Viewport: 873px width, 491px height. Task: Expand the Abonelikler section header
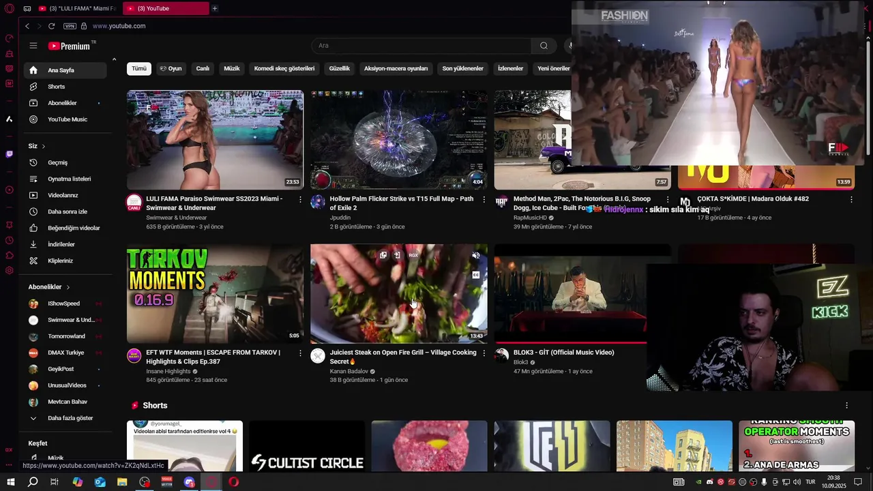coord(49,287)
